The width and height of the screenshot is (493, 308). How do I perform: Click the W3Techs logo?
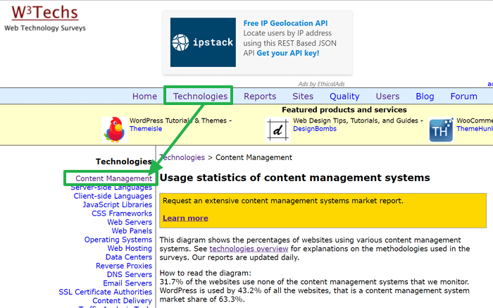(x=44, y=13)
